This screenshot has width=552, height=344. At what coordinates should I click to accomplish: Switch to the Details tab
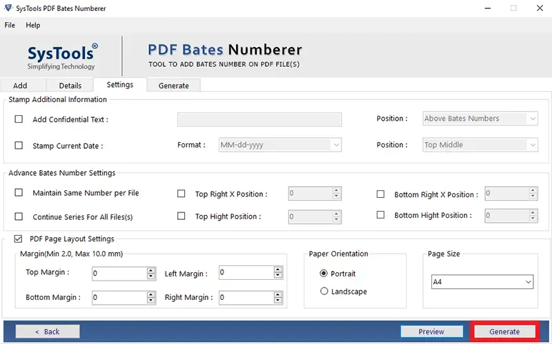coord(70,85)
